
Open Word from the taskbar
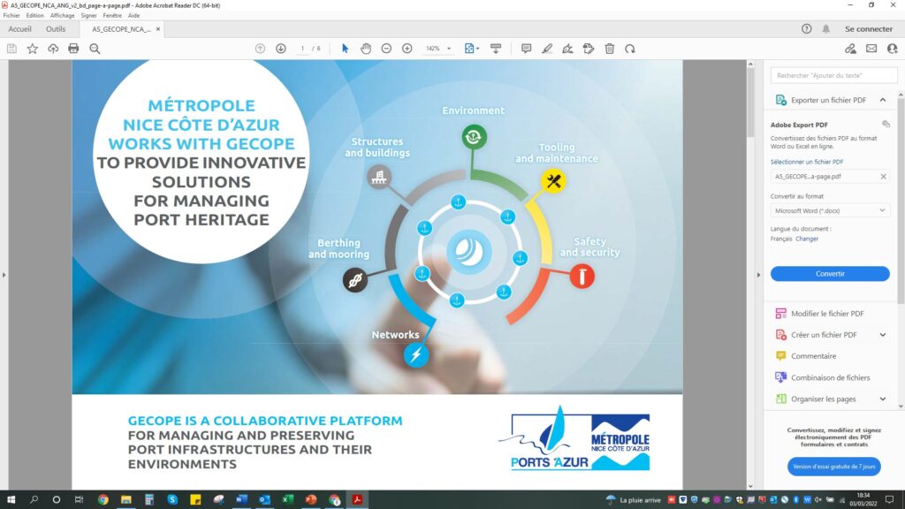pyautogui.click(x=241, y=500)
